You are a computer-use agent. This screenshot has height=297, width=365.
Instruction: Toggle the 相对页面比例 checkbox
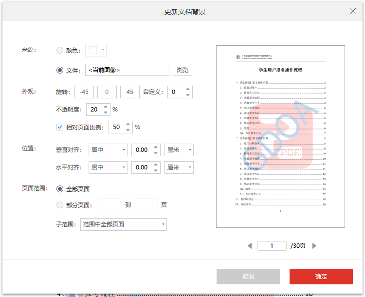[x=60, y=127]
